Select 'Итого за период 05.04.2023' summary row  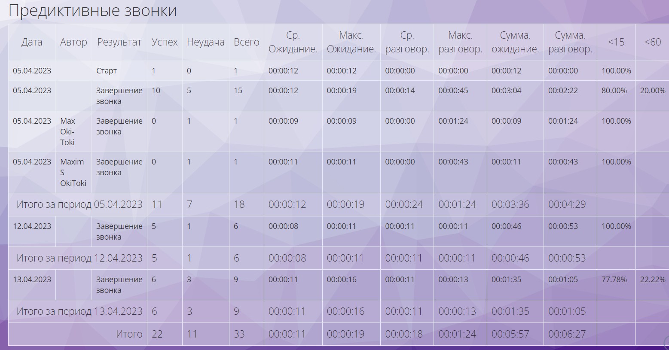click(x=79, y=204)
